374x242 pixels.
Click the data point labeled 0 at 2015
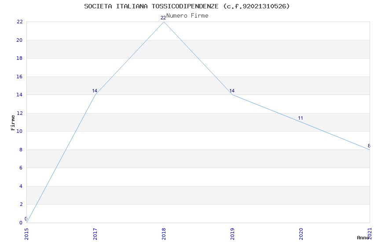click(x=27, y=223)
